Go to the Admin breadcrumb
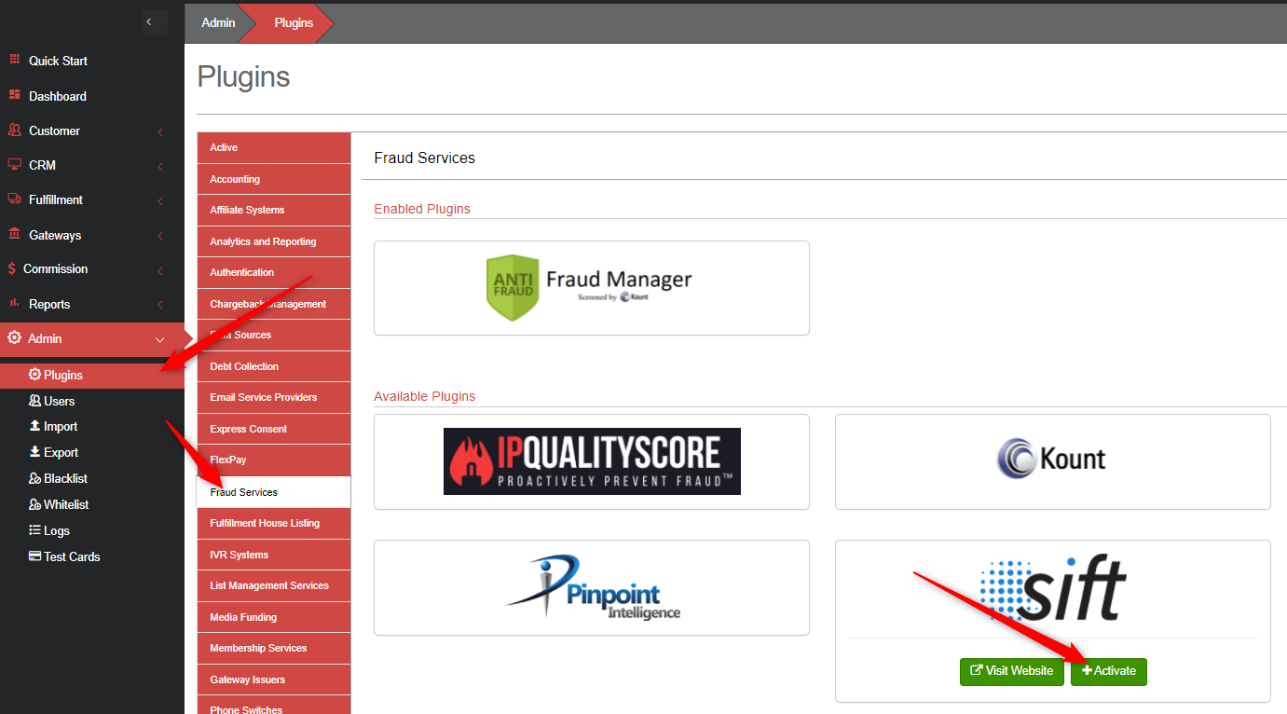This screenshot has height=714, width=1287. pos(218,22)
